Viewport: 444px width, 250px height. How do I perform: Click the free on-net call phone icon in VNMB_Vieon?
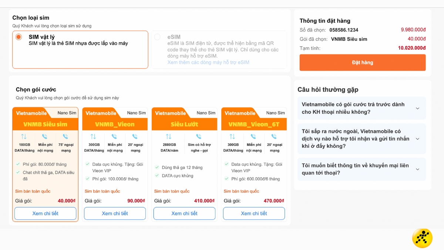tap(114, 136)
